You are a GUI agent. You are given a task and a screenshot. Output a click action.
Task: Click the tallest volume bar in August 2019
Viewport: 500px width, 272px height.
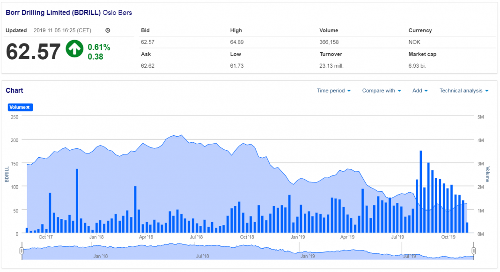pos(421,192)
